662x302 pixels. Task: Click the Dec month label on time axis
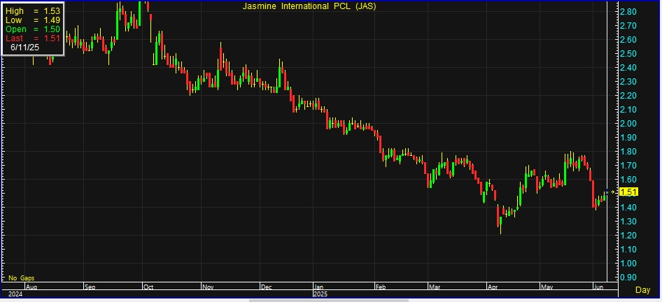(x=267, y=287)
